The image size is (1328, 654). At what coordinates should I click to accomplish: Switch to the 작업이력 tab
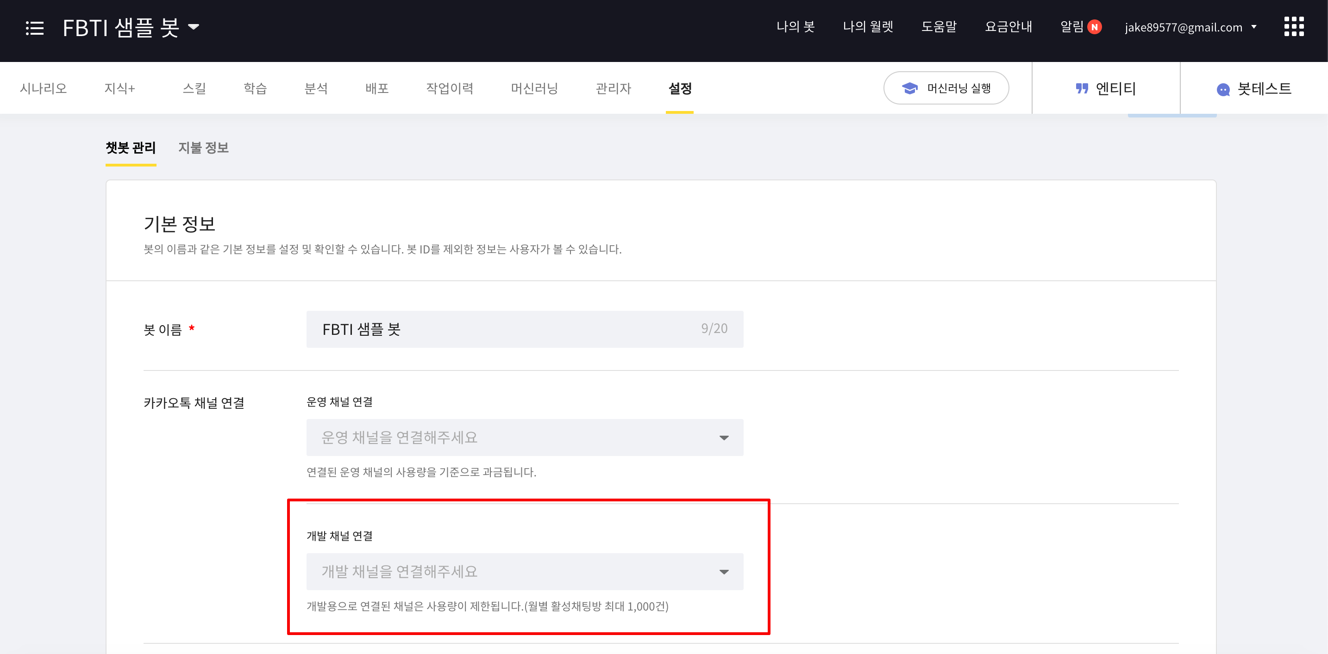tap(450, 89)
